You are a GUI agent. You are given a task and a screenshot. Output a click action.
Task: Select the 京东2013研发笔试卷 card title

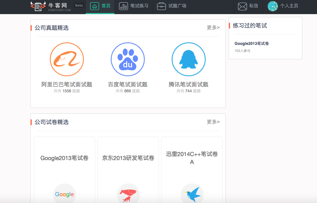coord(128,158)
